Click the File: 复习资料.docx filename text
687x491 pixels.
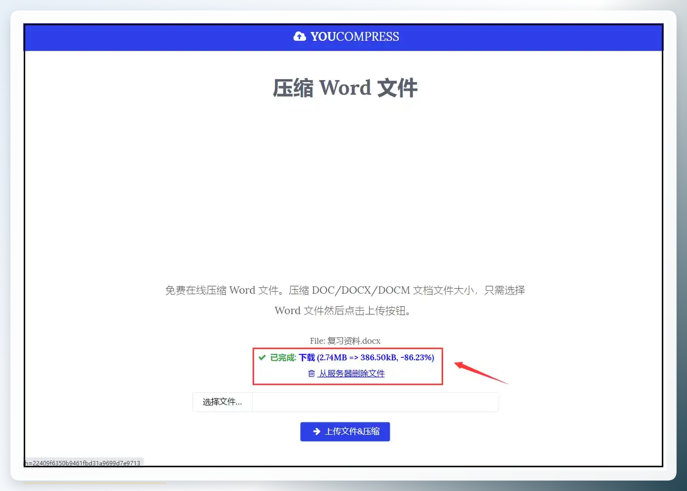345,341
